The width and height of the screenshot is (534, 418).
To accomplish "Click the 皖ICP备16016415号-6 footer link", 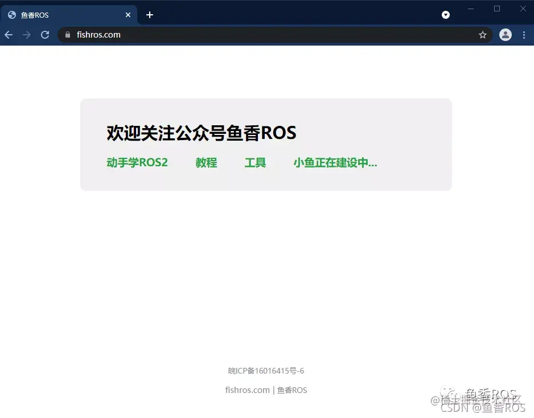I will click(x=266, y=370).
